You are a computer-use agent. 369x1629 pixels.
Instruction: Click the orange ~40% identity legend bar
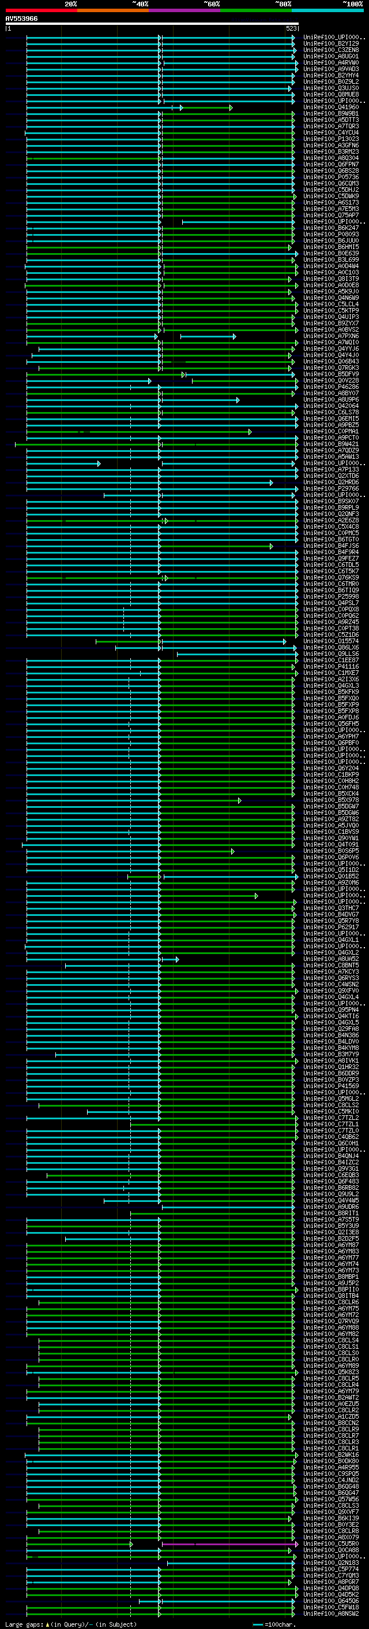(113, 10)
